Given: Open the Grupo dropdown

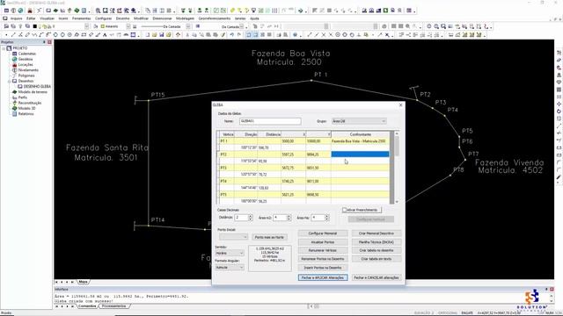Looking at the screenshot, I should [x=359, y=121].
